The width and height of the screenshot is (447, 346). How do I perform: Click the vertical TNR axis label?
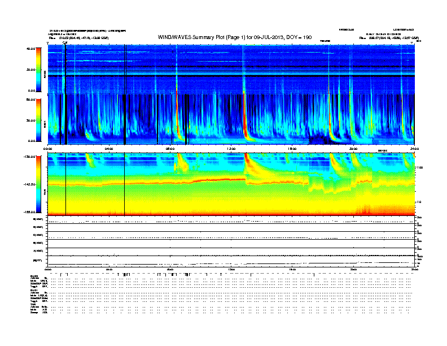pyautogui.click(x=45, y=193)
